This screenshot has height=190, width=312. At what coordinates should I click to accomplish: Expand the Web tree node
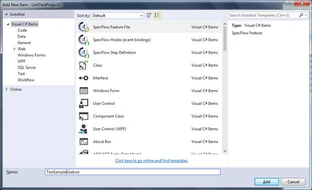click(x=14, y=49)
